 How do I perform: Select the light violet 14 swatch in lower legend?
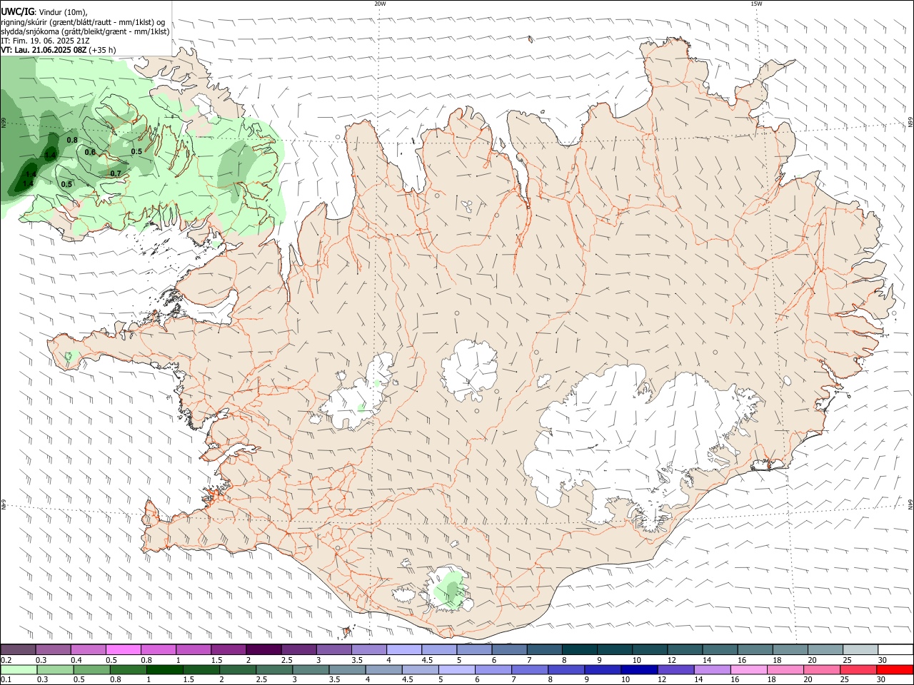point(713,669)
